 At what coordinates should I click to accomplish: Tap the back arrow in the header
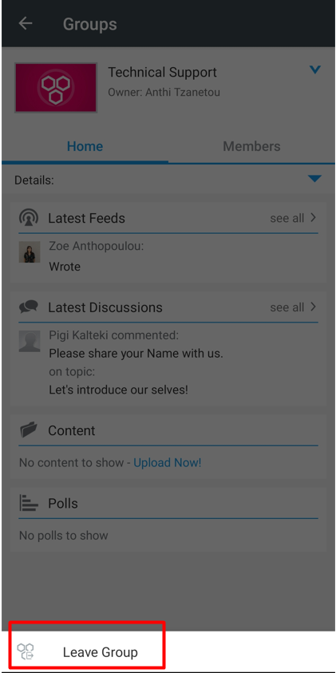26,24
